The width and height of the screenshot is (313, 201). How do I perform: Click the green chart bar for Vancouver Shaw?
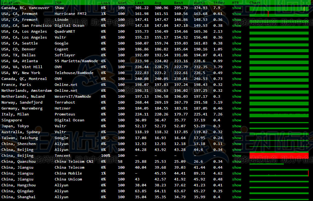click(279, 8)
